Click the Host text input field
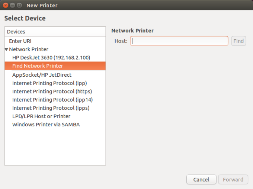Screen dimensions: 253x189 click(179, 41)
